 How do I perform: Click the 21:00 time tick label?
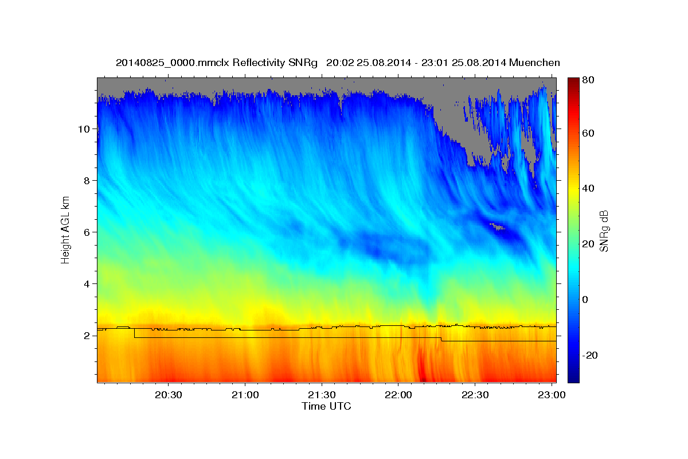pyautogui.click(x=245, y=395)
